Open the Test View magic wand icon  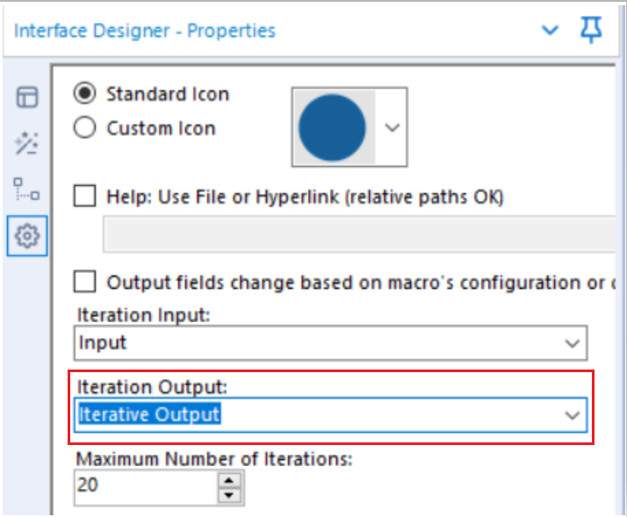(x=26, y=143)
